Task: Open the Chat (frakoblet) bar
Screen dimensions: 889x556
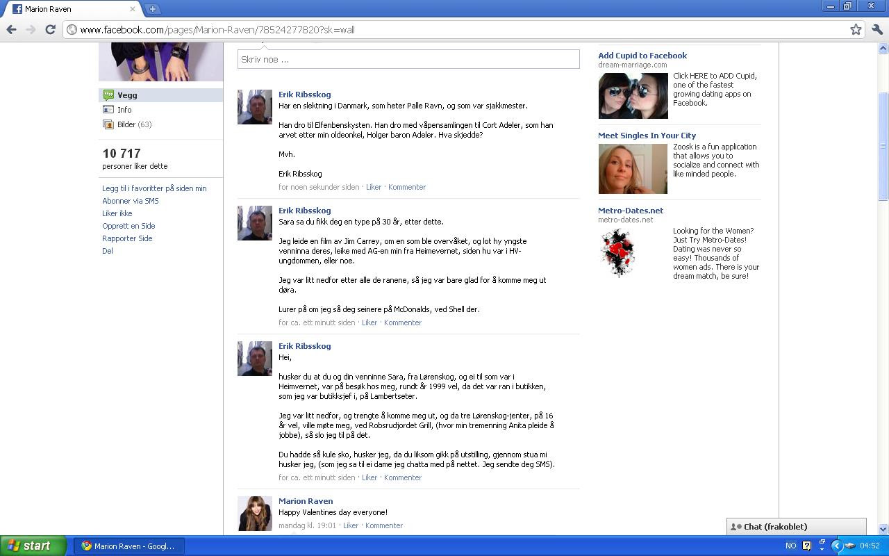Action: [x=797, y=527]
